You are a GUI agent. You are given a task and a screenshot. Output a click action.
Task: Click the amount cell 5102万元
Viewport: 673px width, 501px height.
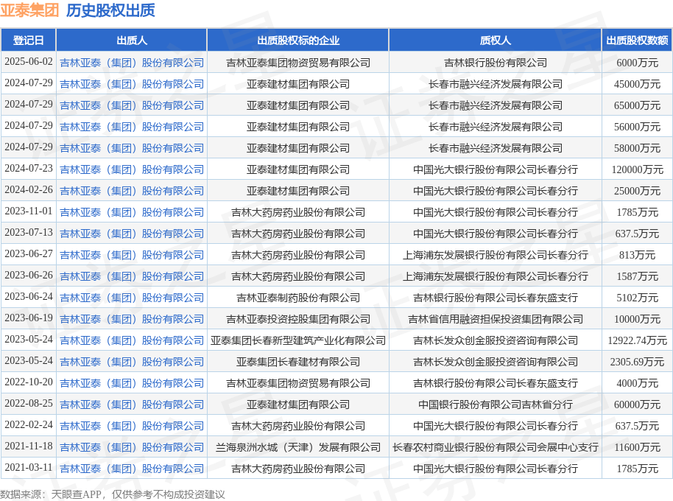[638, 298]
